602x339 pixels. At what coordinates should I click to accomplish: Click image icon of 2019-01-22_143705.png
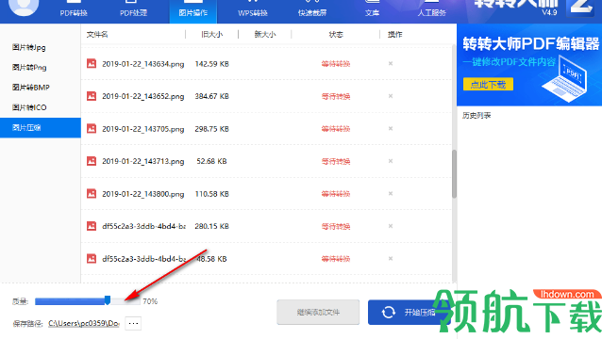click(x=92, y=128)
